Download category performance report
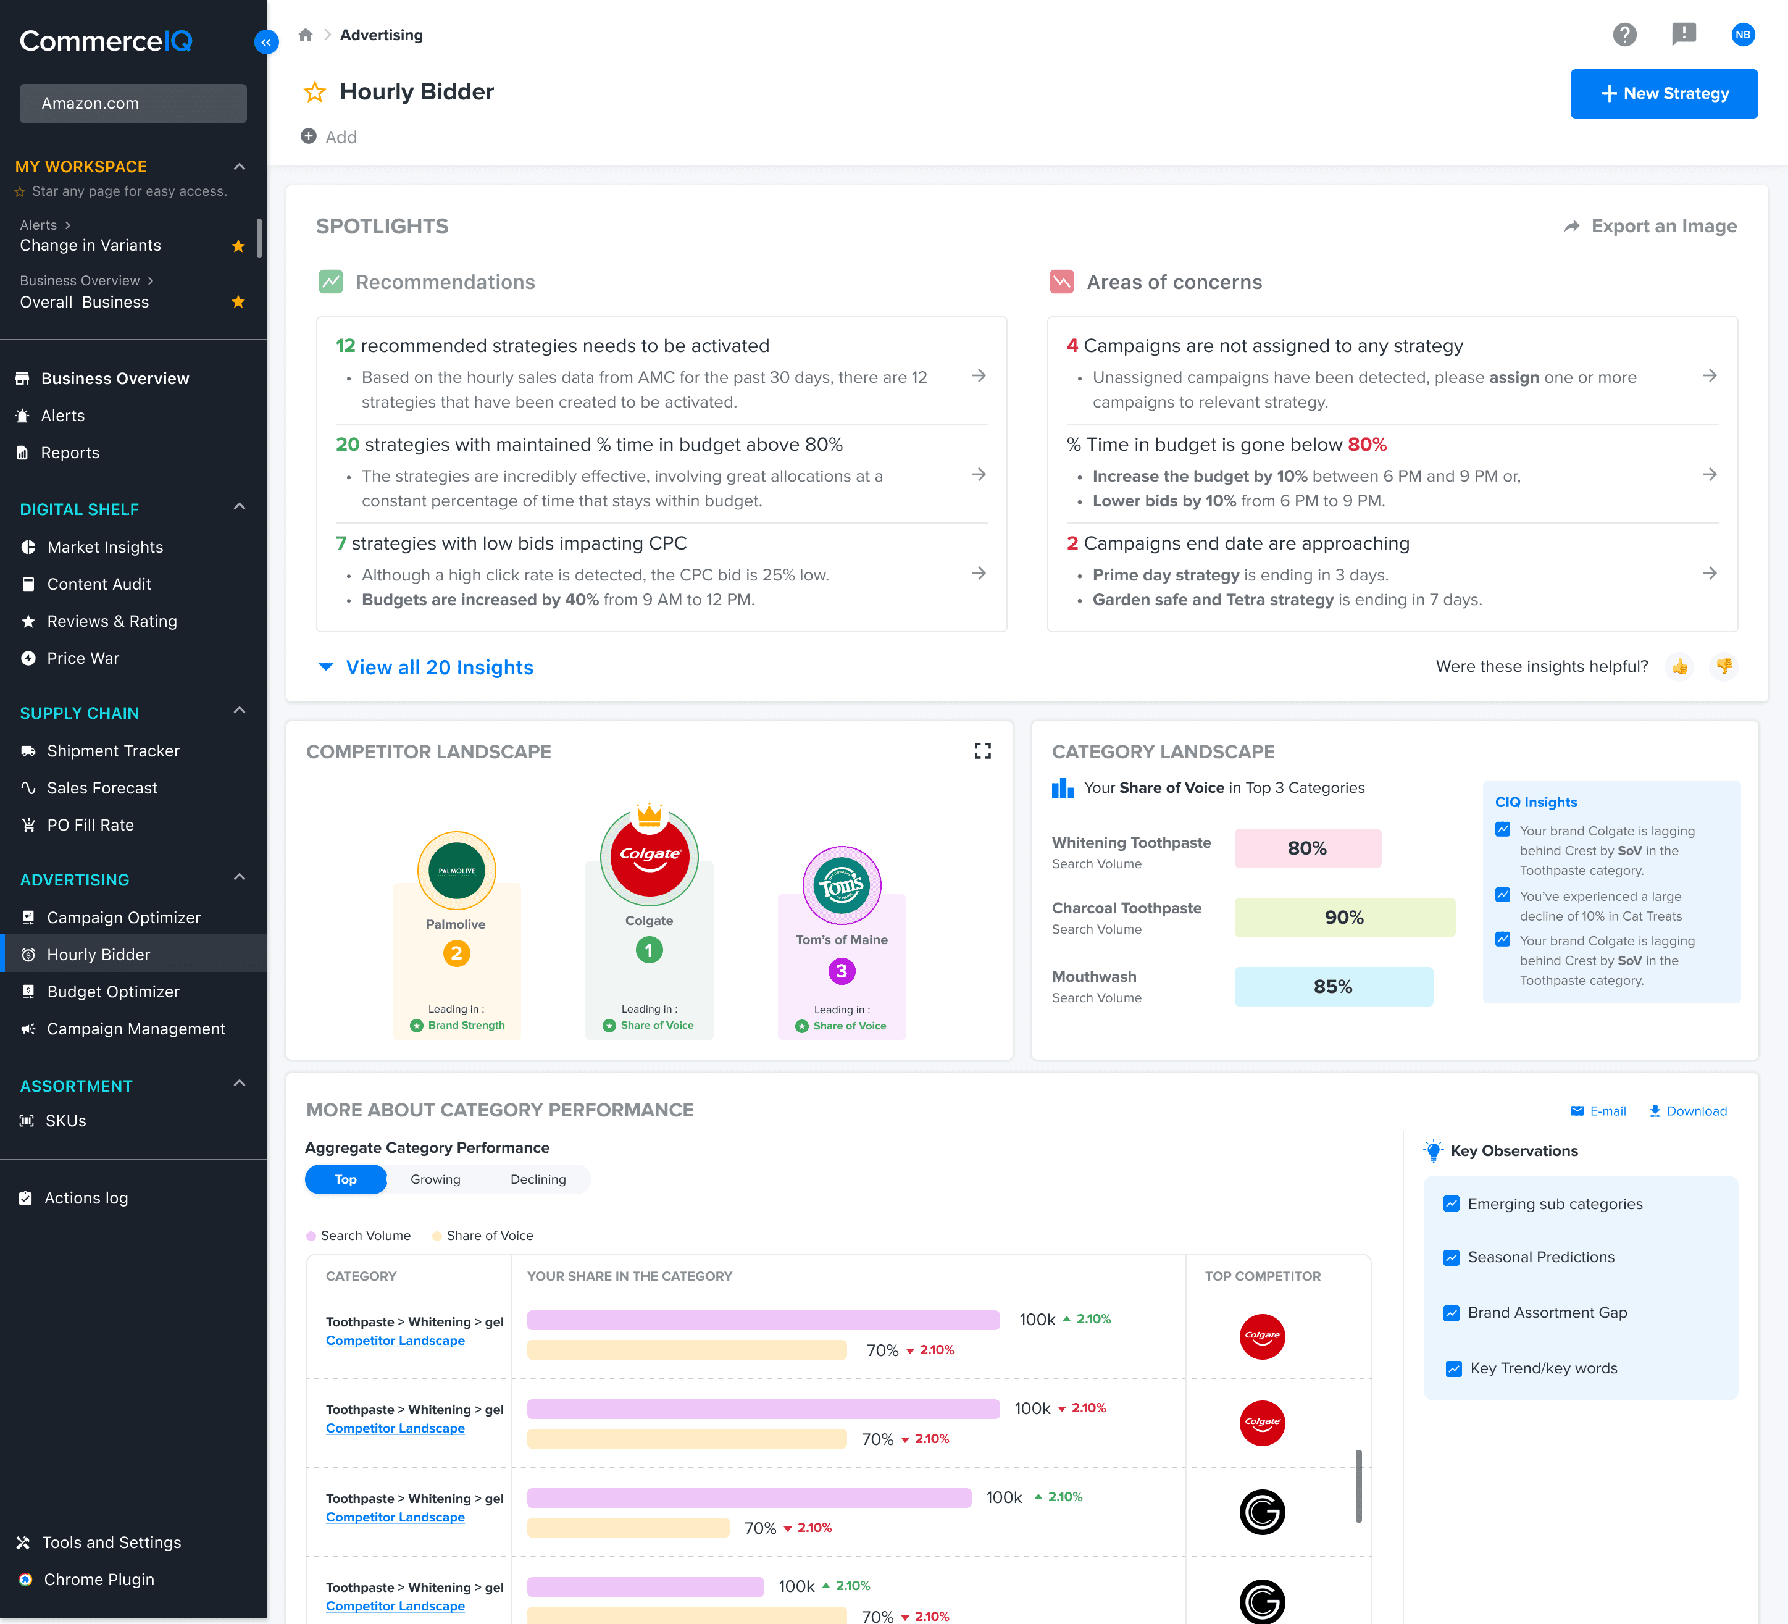The image size is (1788, 1624). point(1687,1111)
